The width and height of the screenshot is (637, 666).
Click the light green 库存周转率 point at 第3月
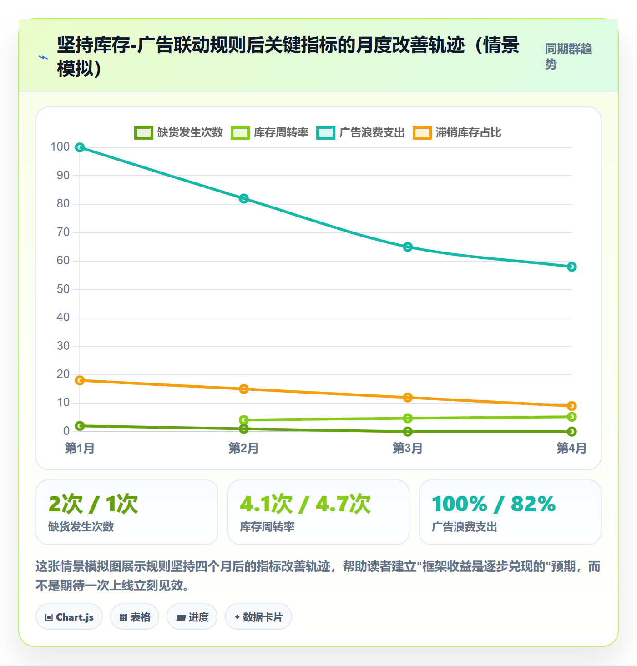[408, 418]
